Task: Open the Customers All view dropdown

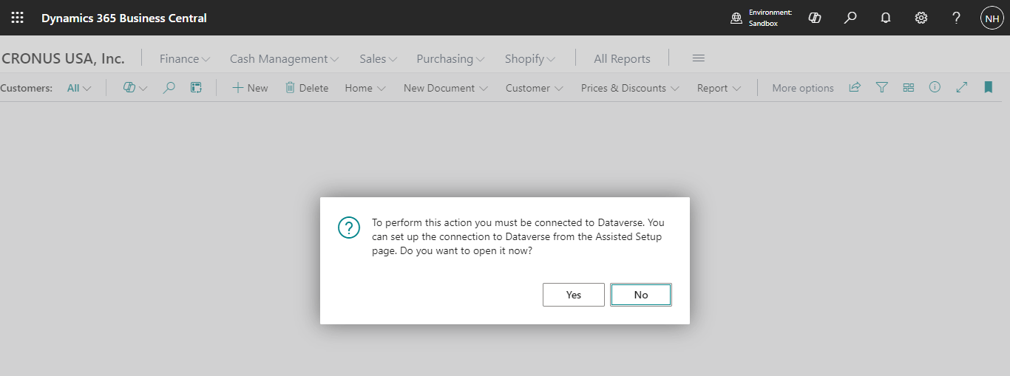Action: tap(79, 88)
